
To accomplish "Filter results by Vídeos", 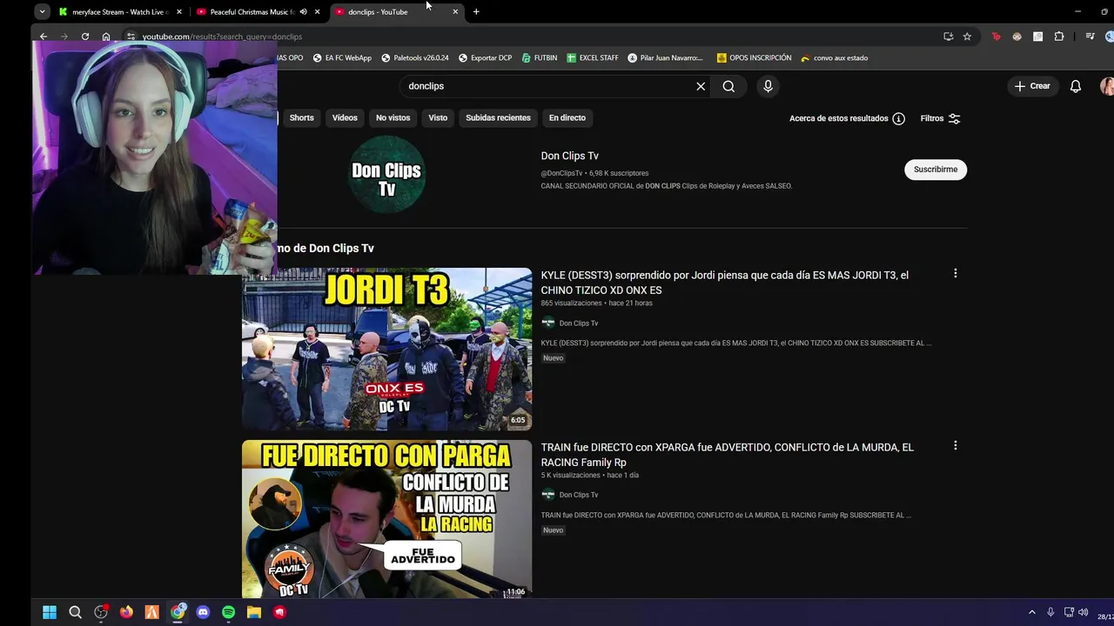I will [345, 117].
